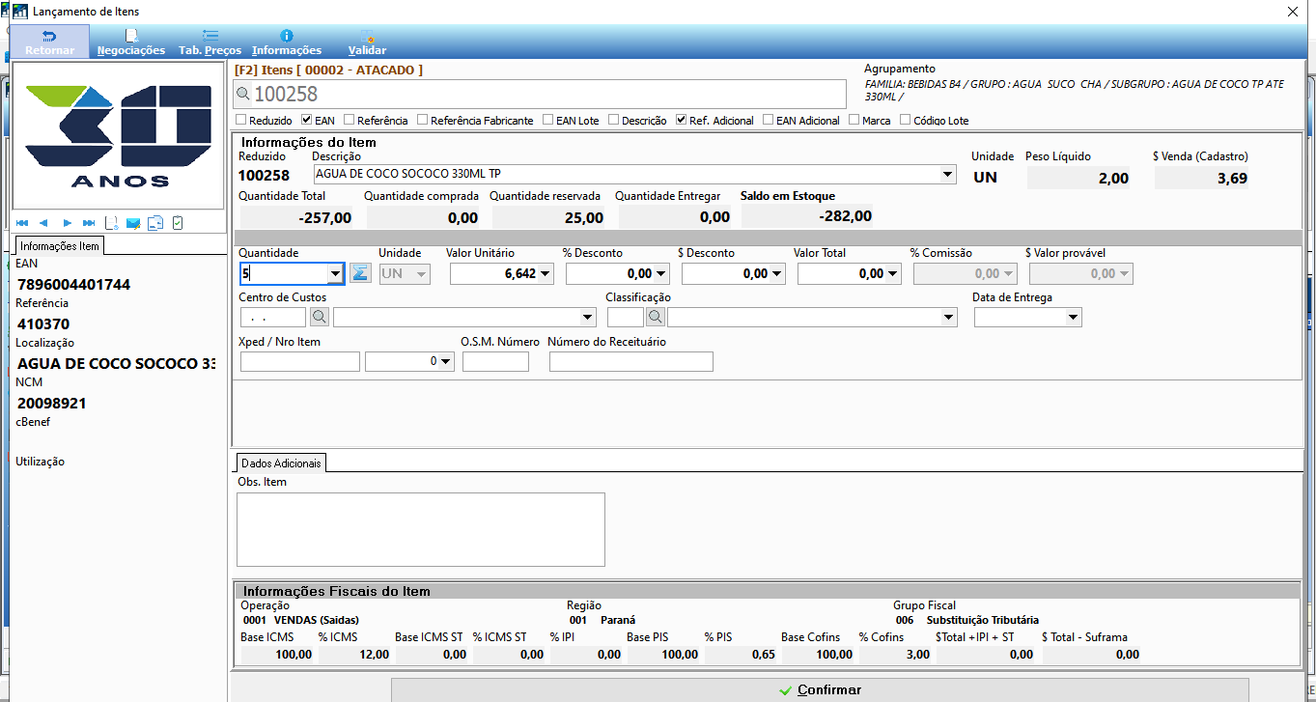Open the Negociações toolbar item

click(x=131, y=42)
